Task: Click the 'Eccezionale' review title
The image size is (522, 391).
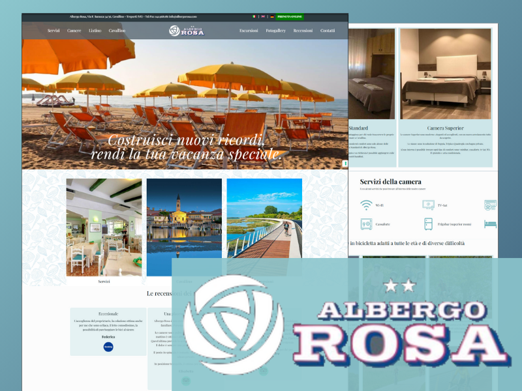Action: point(108,314)
